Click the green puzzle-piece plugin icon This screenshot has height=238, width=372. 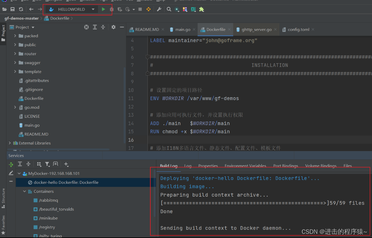click(201, 9)
